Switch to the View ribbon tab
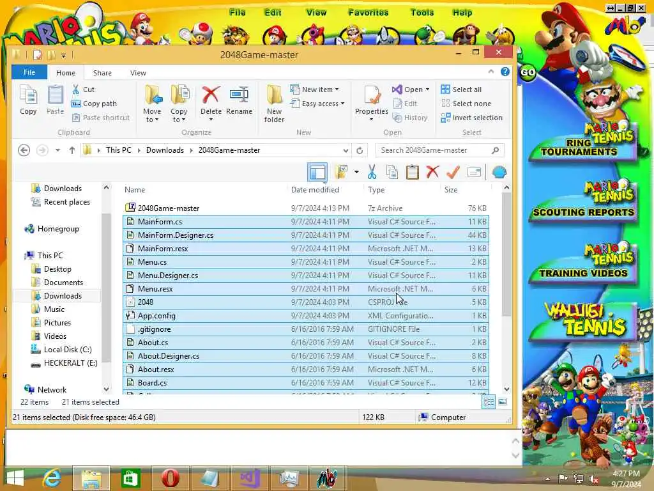 pyautogui.click(x=138, y=73)
